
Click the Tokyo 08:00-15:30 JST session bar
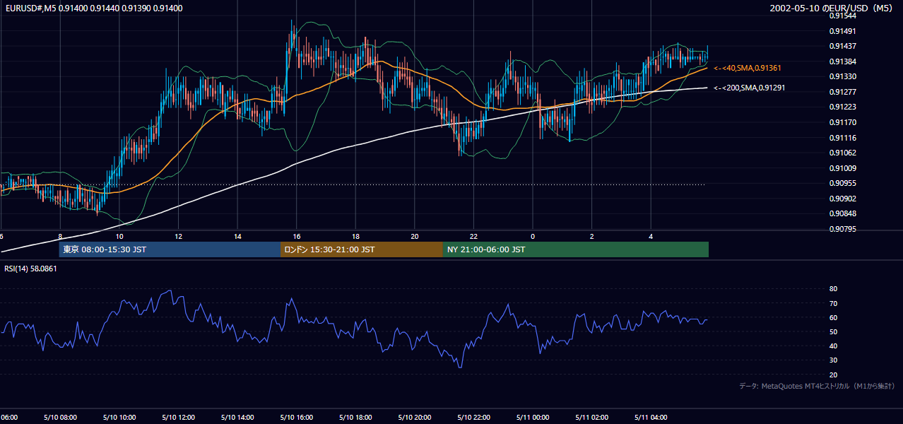click(170, 249)
